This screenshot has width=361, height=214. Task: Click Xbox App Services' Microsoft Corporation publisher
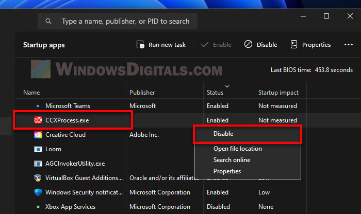tap(160, 207)
